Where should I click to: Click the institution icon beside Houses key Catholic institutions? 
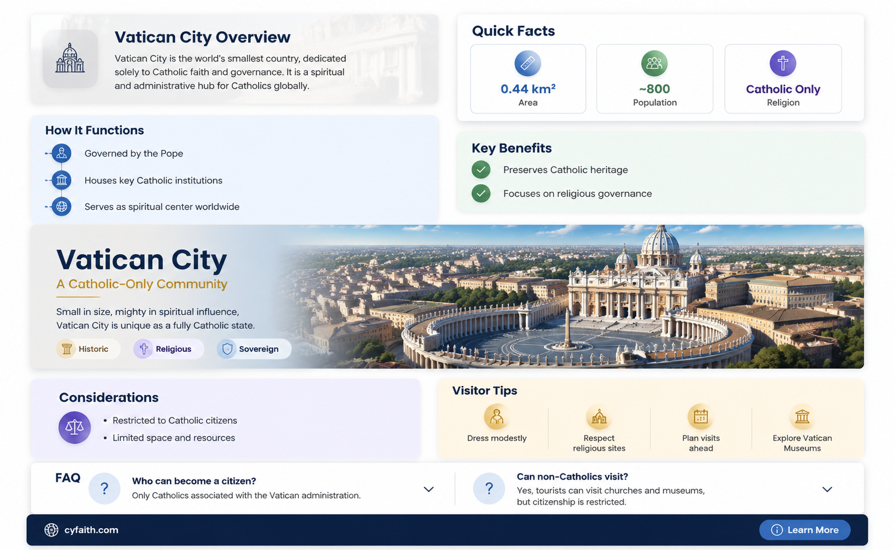[62, 180]
